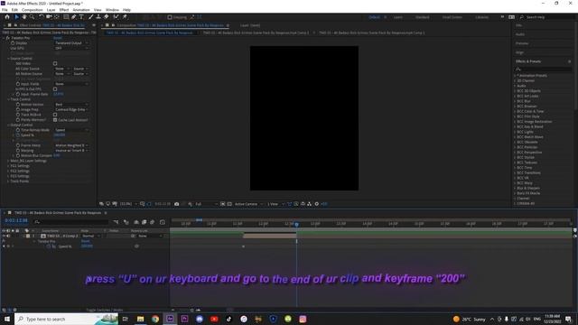Viewport: 578px width, 325px height.
Task: Open Chrome from taskbar
Action: point(155,319)
